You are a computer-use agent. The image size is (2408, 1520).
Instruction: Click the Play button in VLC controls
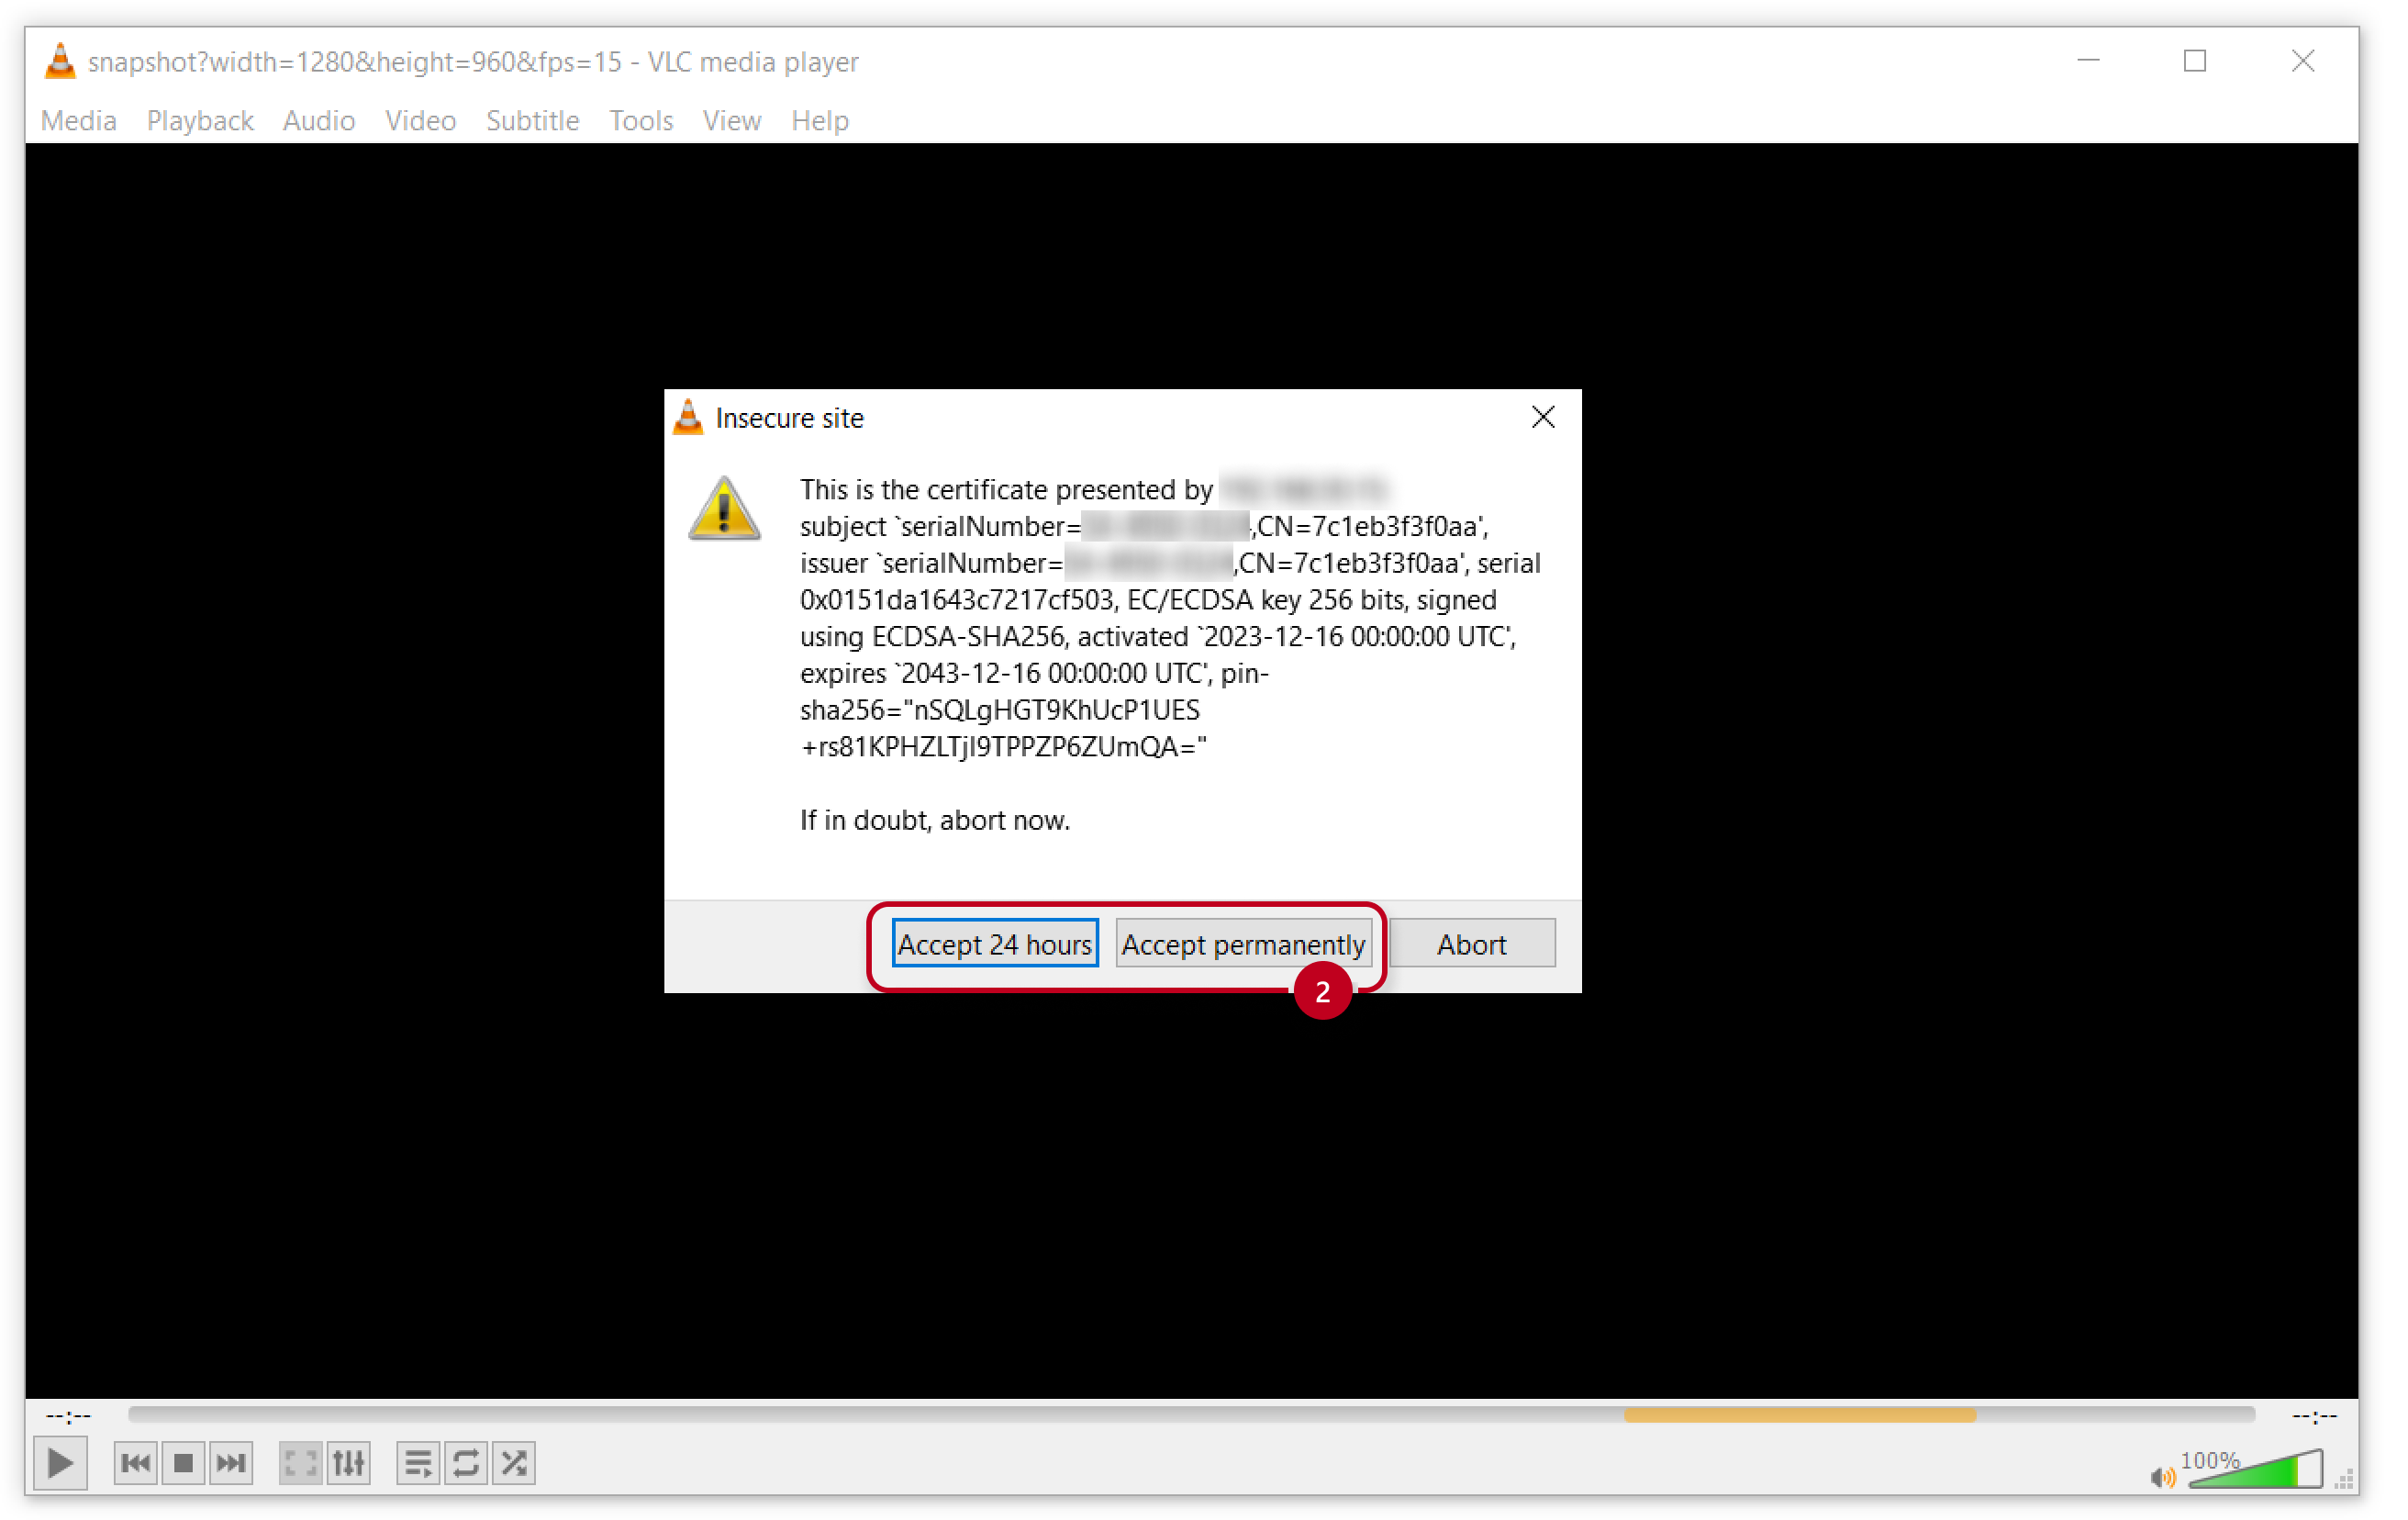tap(60, 1463)
